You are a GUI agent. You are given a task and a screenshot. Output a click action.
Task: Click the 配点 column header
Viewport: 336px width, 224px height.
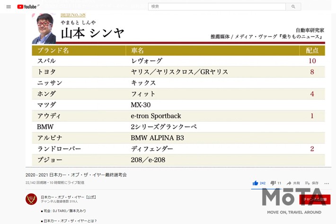pos(312,50)
